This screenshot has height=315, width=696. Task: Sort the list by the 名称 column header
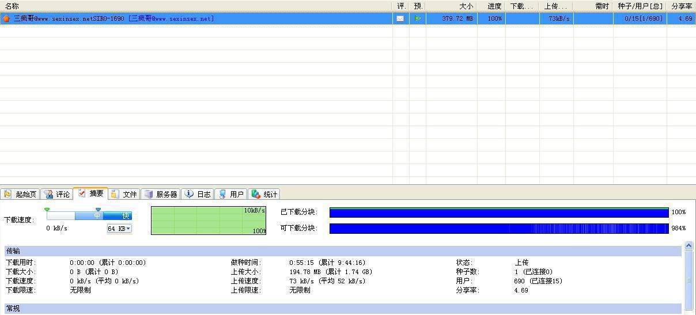click(x=196, y=6)
